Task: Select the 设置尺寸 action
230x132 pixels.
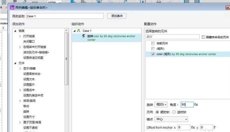Action: pos(29,117)
